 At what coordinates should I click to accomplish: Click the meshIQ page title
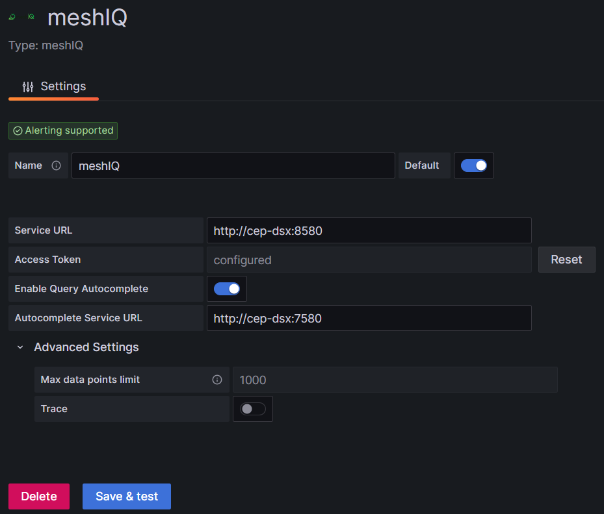87,18
